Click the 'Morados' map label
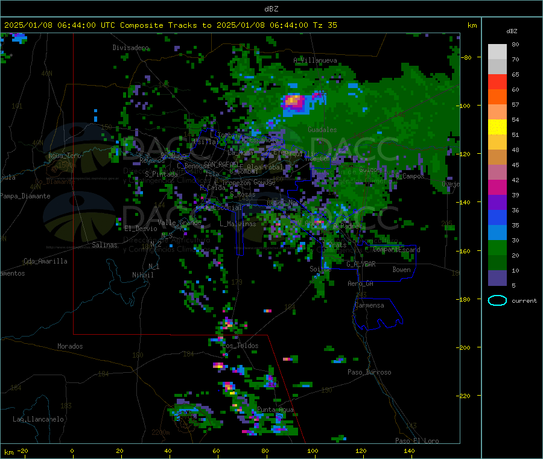This screenshot has height=459, width=543. pos(70,346)
